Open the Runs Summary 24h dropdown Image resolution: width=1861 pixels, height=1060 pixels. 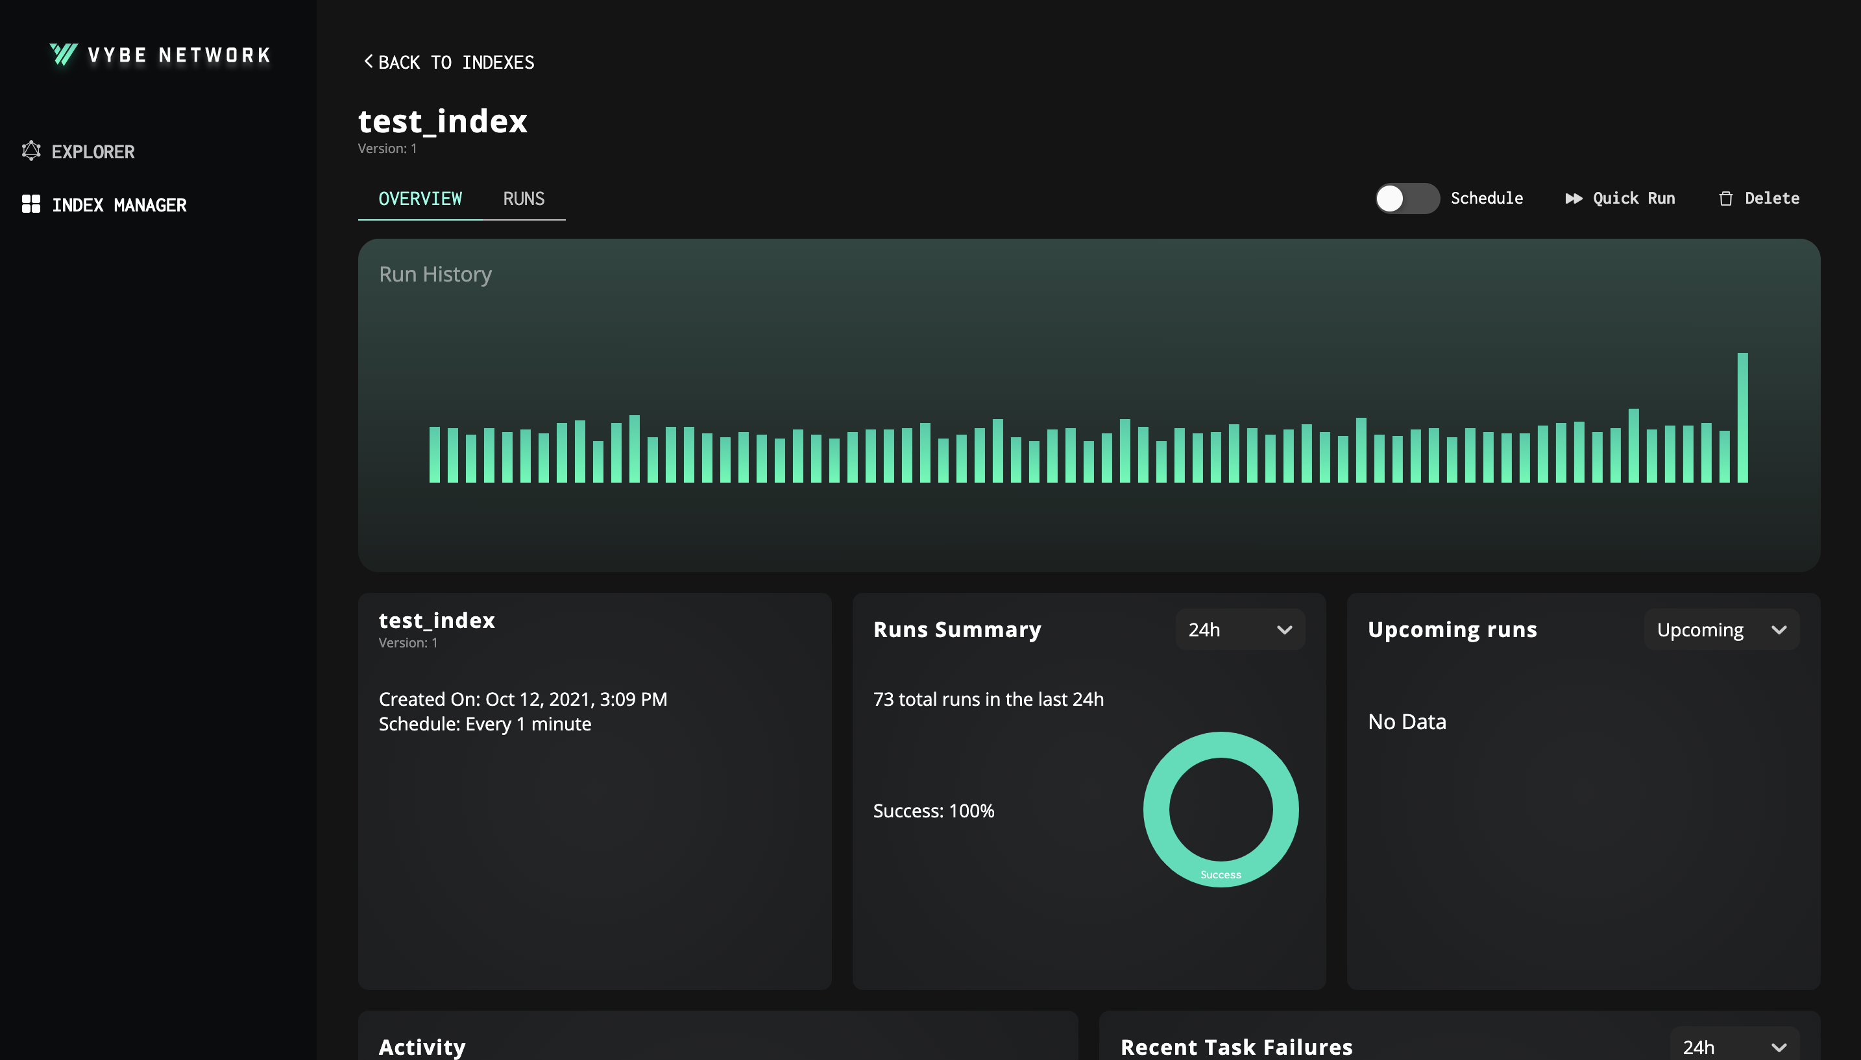[1239, 630]
